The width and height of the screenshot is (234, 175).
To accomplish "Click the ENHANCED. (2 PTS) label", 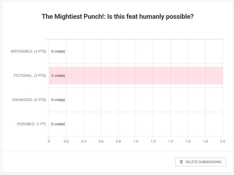I will click(29, 100).
